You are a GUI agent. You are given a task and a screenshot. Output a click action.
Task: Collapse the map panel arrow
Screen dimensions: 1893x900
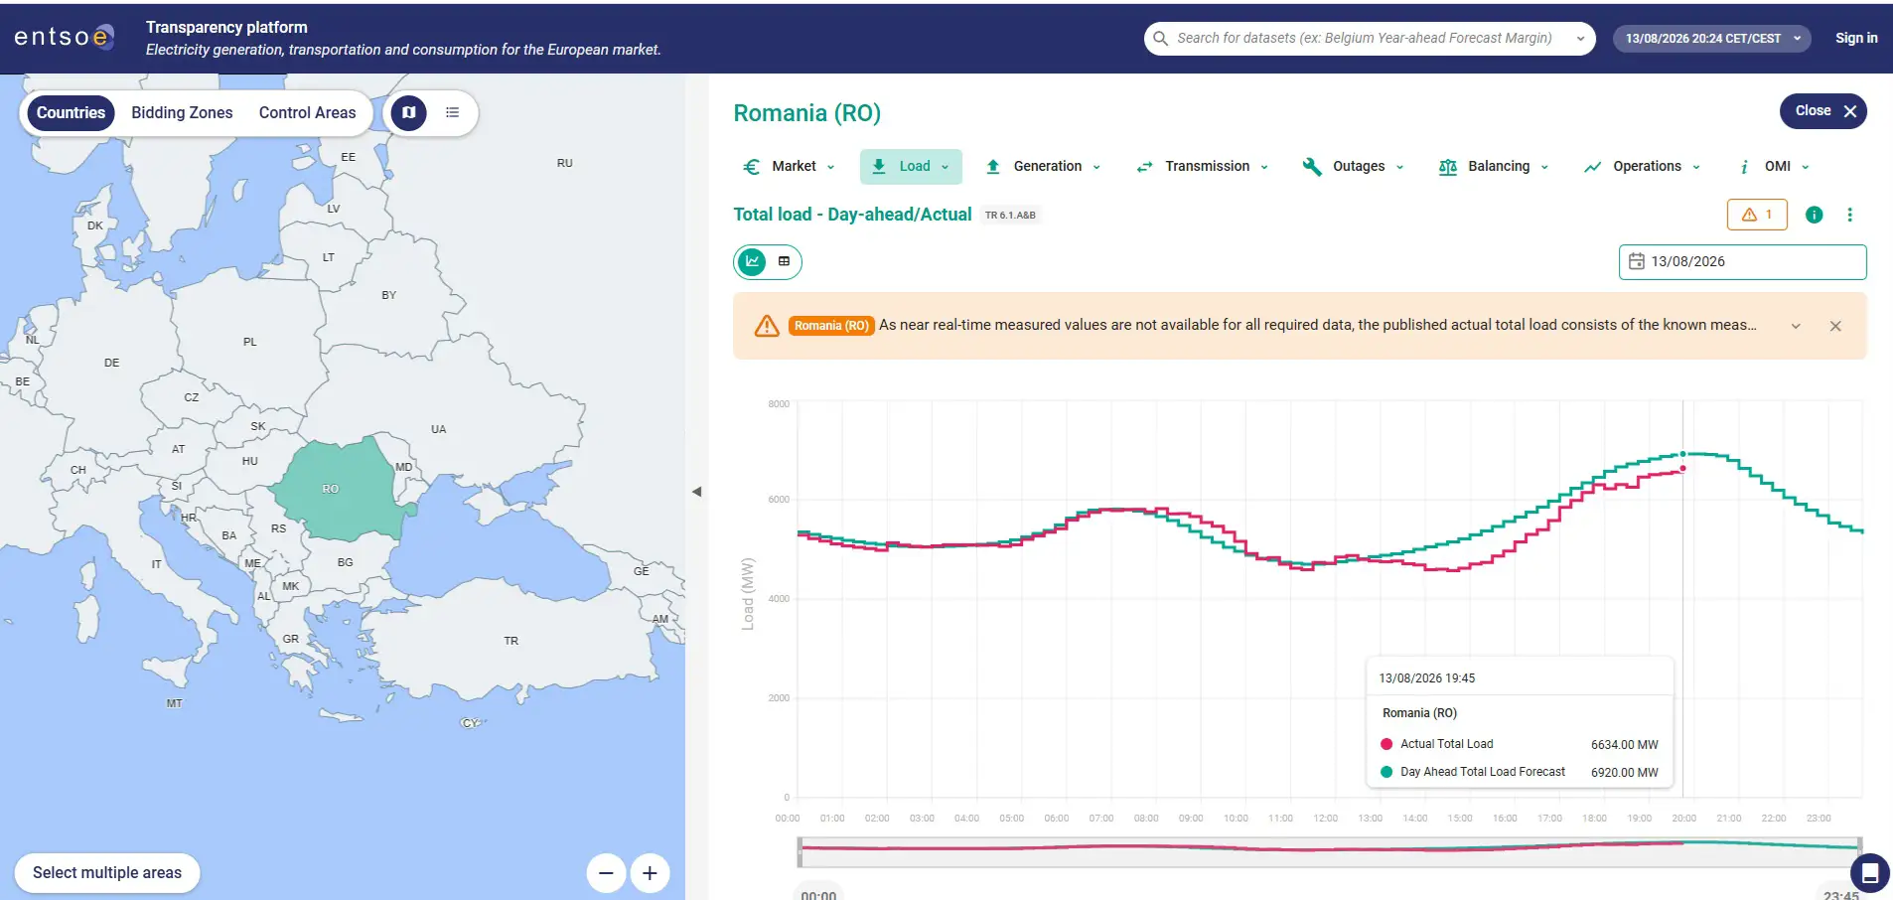[696, 491]
